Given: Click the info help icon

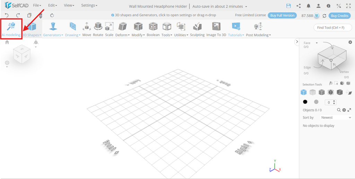Looking at the screenshot, I should (x=328, y=6).
